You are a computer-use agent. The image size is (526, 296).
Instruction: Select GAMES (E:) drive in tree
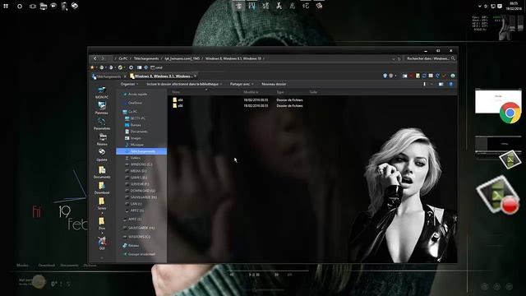pos(136,178)
